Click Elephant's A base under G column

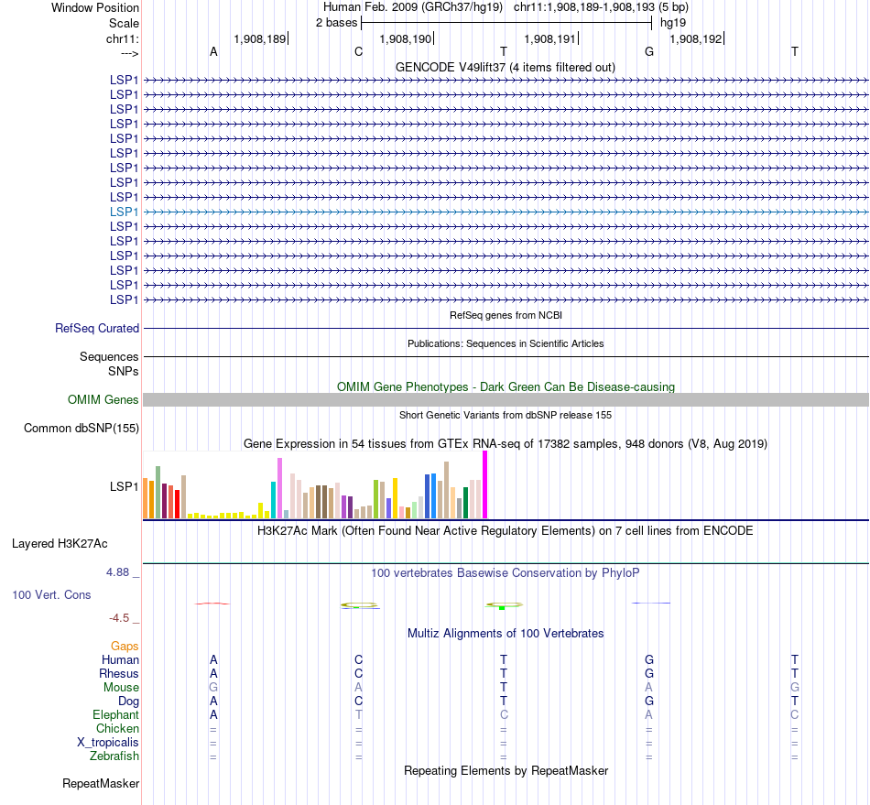pos(648,715)
